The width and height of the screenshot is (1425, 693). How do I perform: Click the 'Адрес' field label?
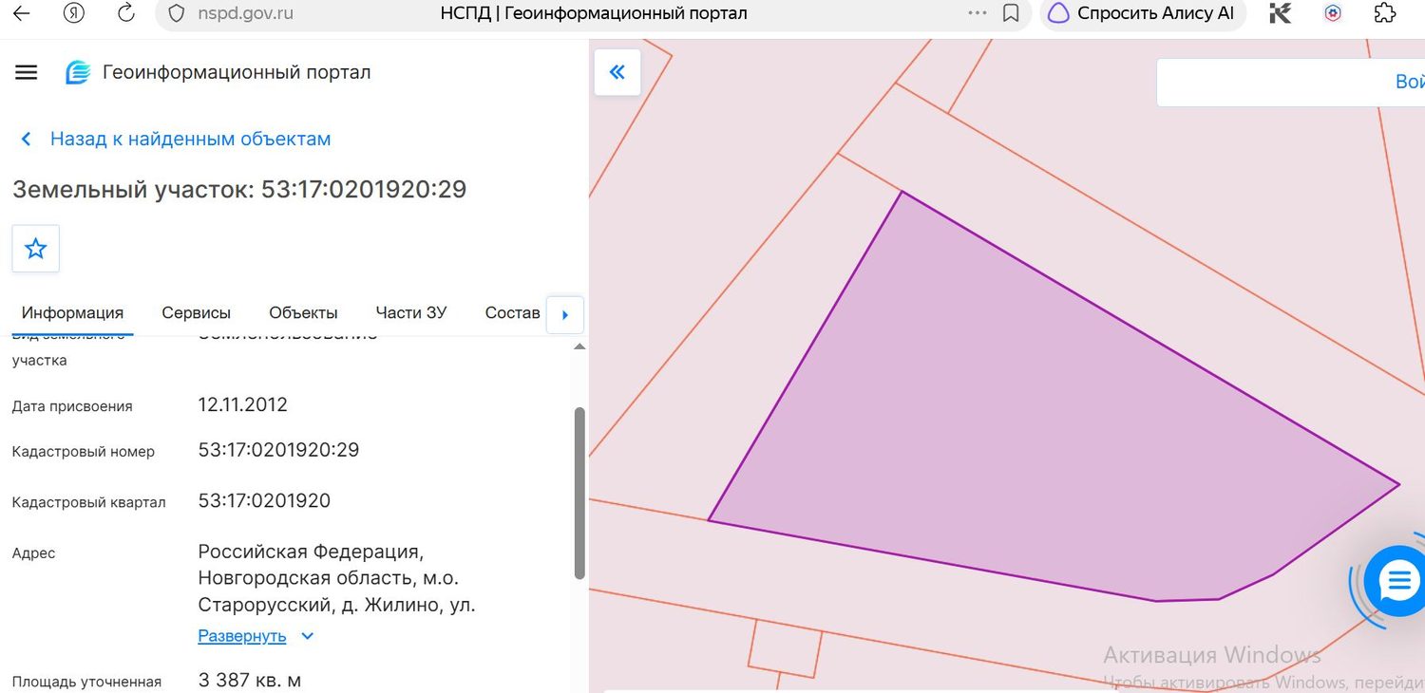click(33, 553)
